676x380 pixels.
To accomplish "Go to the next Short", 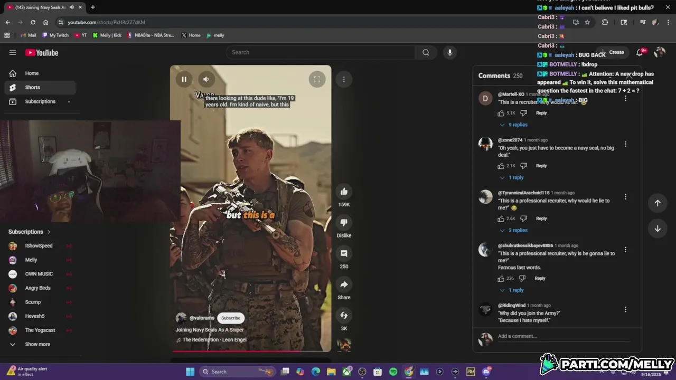I will pyautogui.click(x=658, y=229).
